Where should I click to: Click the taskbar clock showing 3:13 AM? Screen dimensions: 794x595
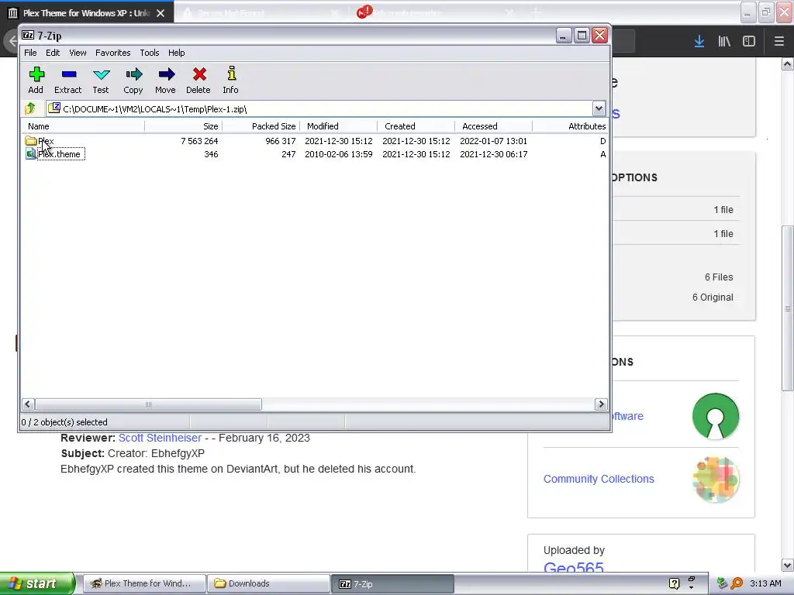(x=765, y=583)
